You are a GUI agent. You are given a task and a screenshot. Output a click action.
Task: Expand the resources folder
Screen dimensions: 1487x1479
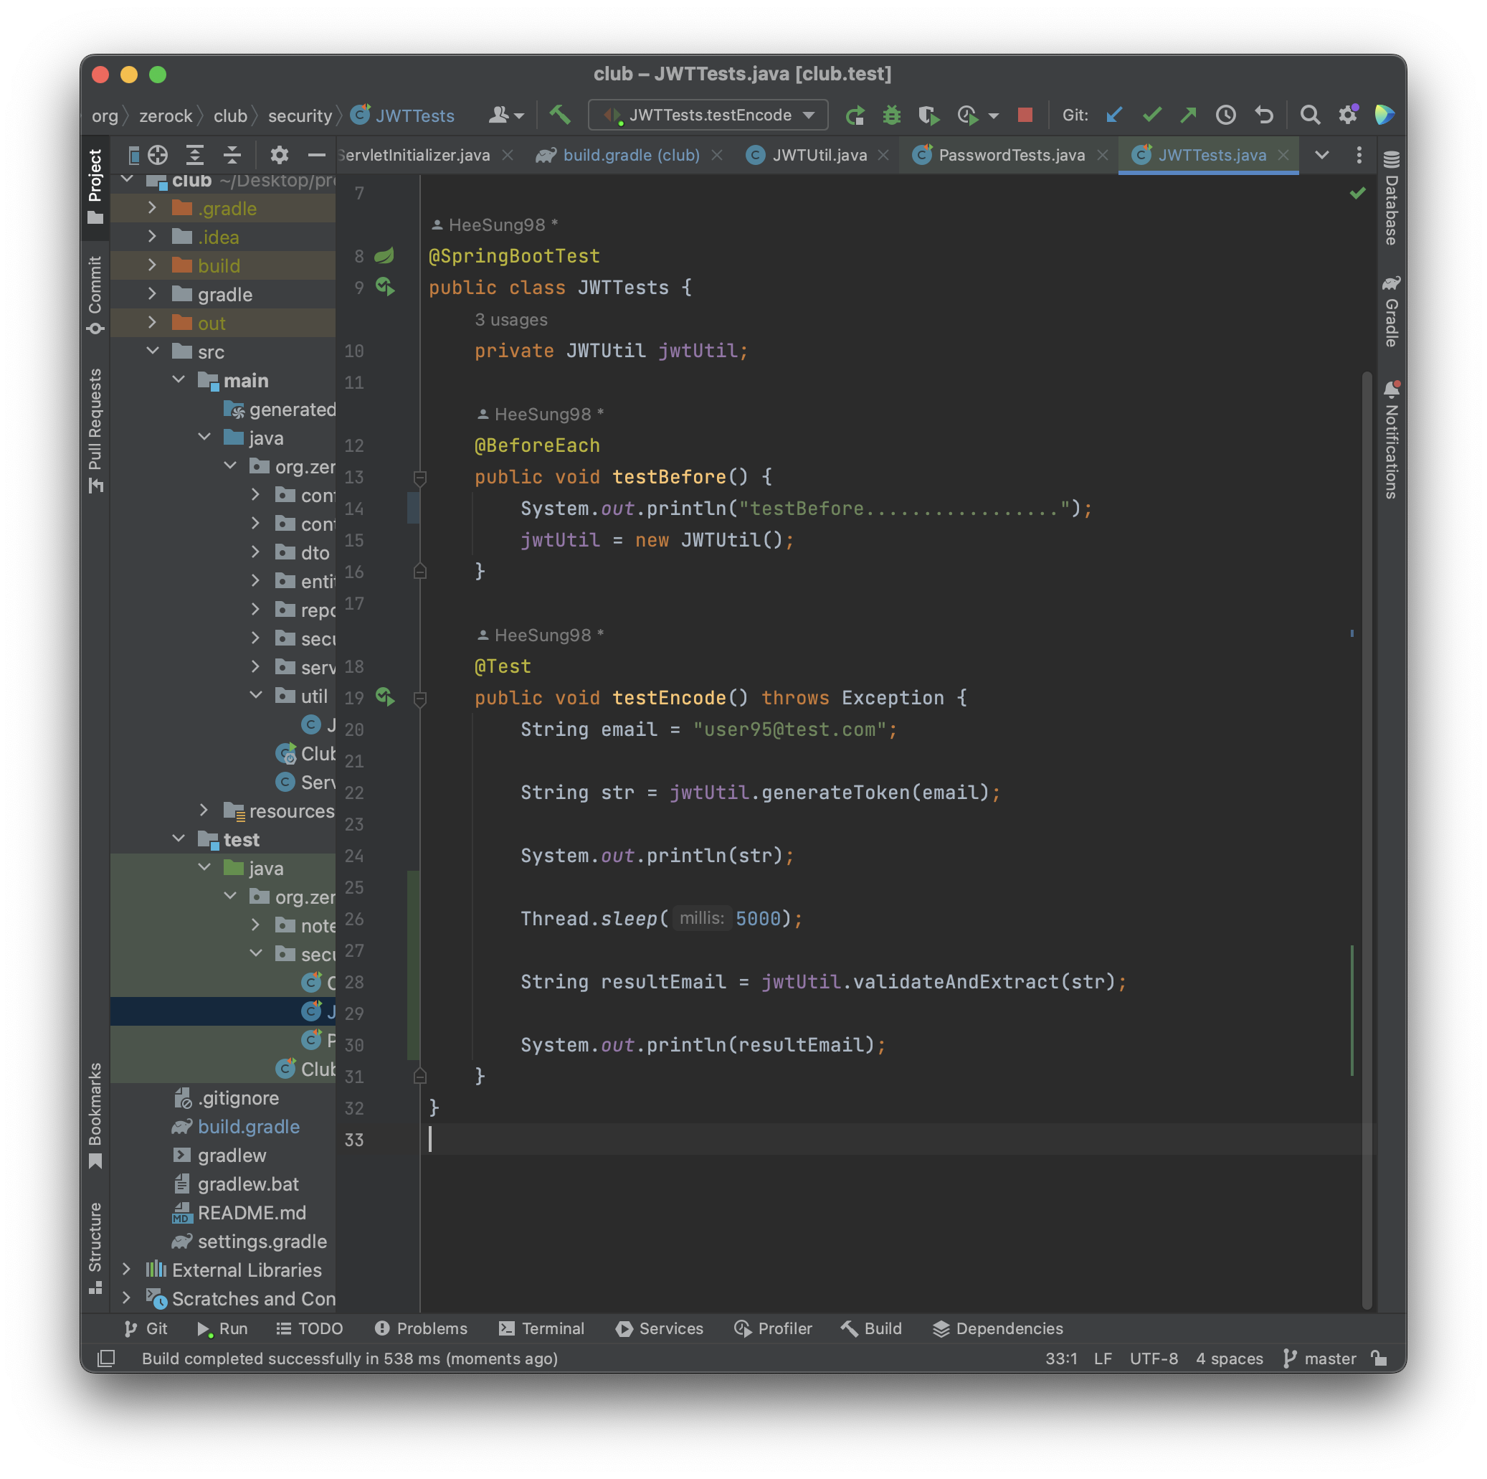coord(204,811)
